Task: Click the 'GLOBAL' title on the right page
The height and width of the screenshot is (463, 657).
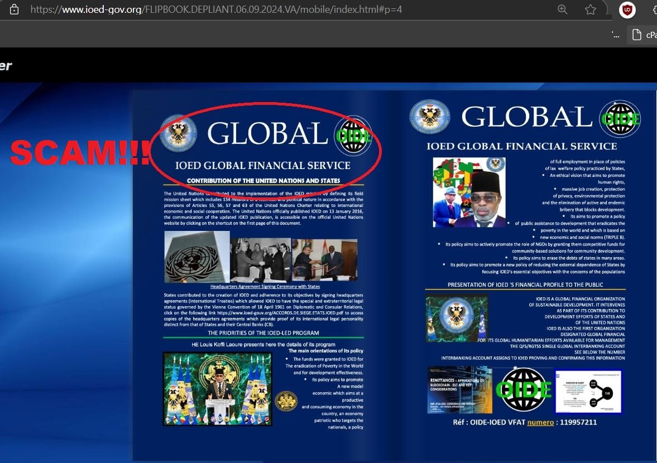Action: tap(527, 117)
